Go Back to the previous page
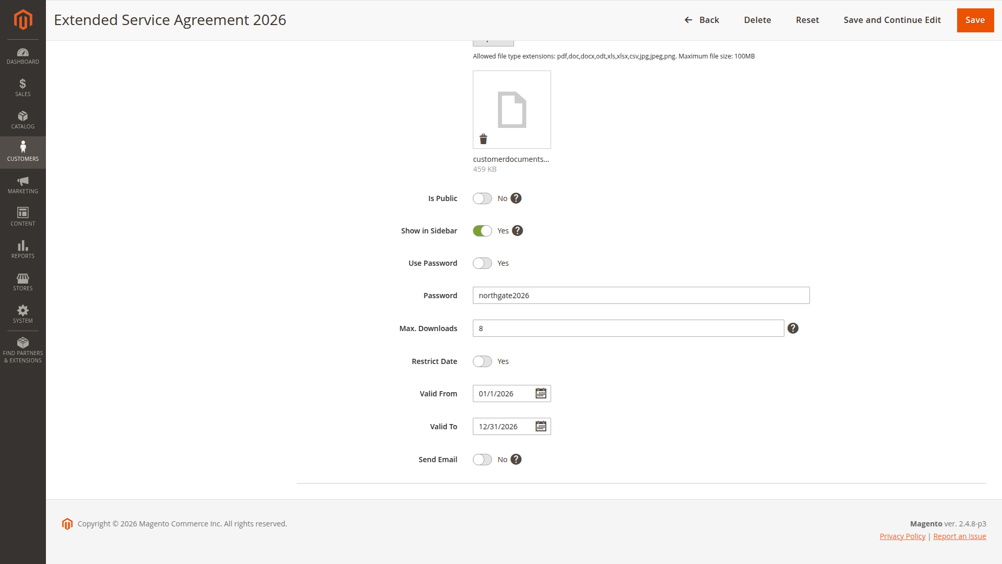The width and height of the screenshot is (1002, 564). coord(701,20)
